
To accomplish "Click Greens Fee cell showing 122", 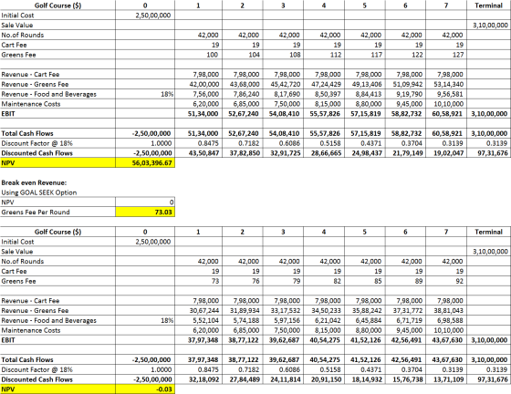I will click(x=405, y=55).
